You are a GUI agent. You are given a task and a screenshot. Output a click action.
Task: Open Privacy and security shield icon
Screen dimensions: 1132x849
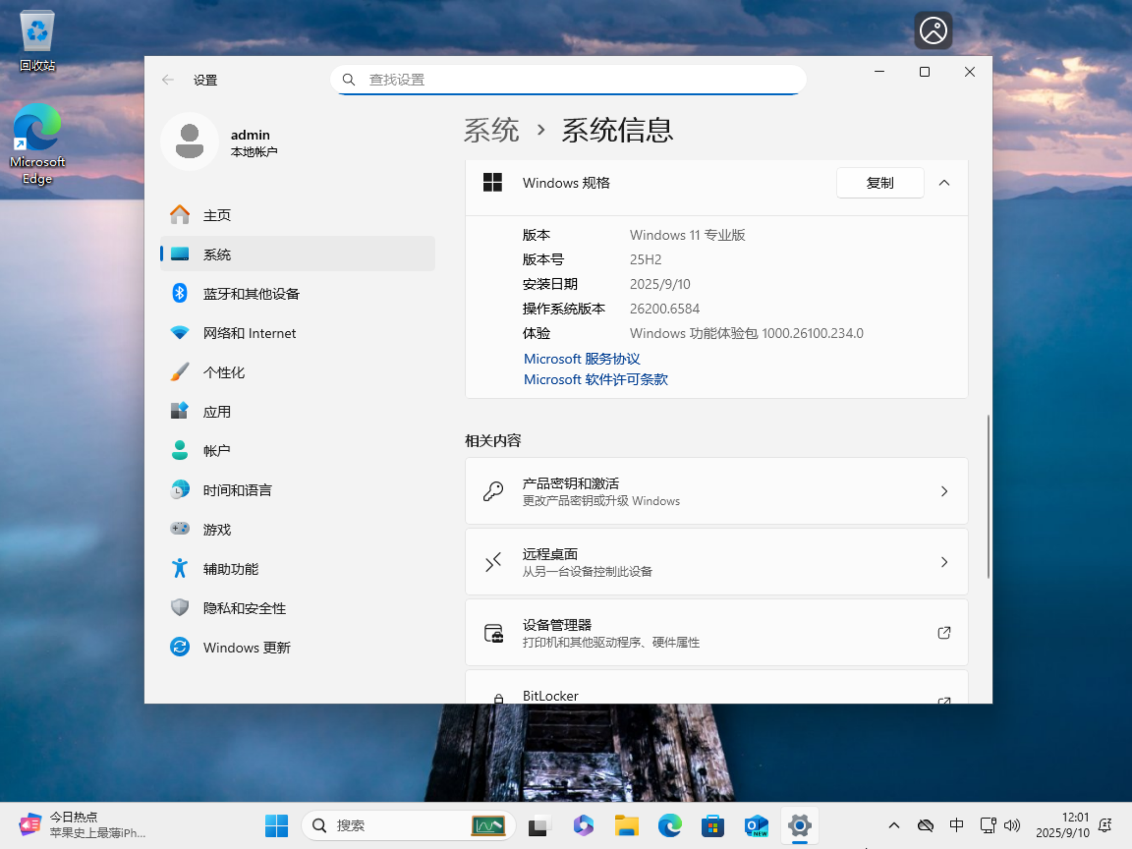[x=179, y=607]
